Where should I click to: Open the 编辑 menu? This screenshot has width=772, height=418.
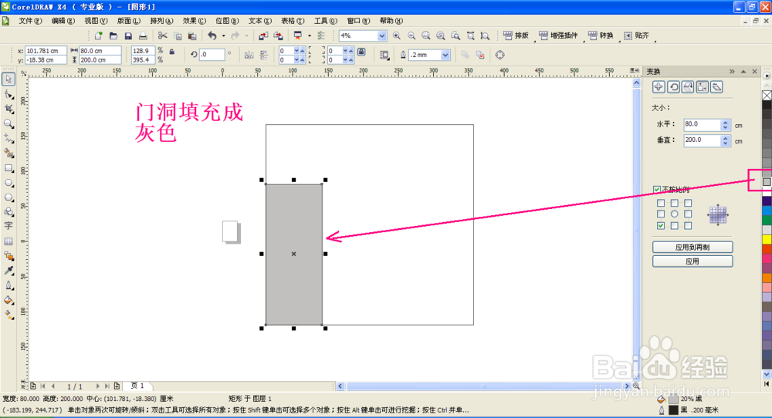click(63, 21)
